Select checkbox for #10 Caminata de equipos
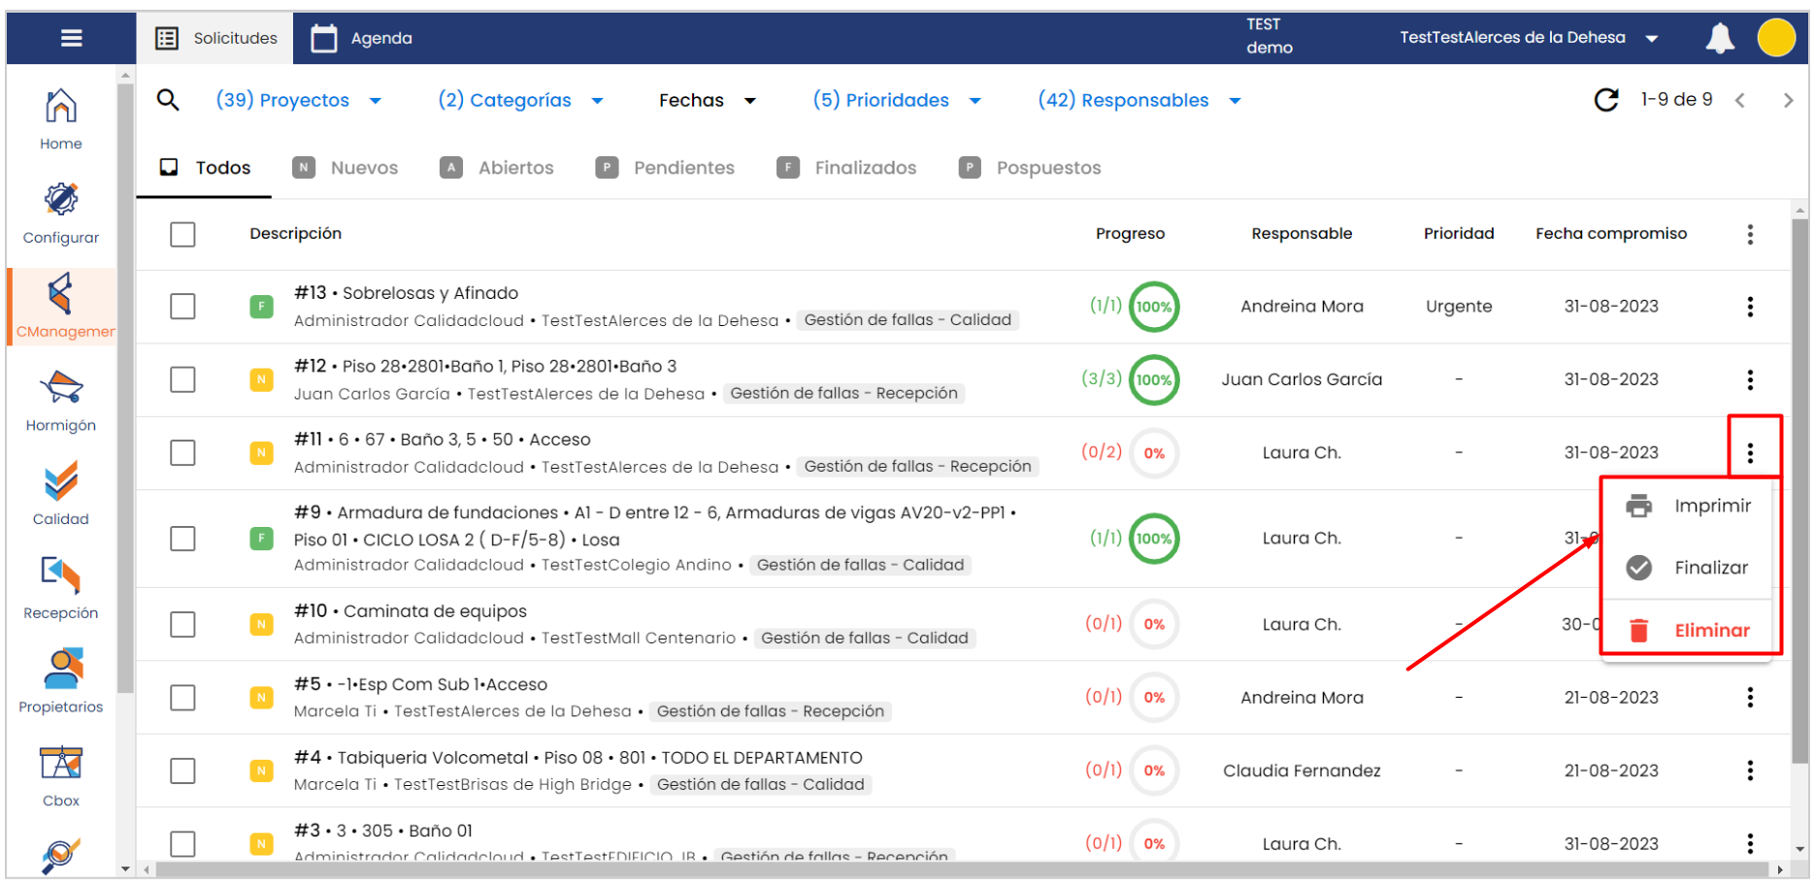Image resolution: width=1815 pixels, height=886 pixels. [x=182, y=624]
